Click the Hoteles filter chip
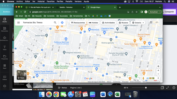This screenshot has height=99, width=177. tap(93, 23)
